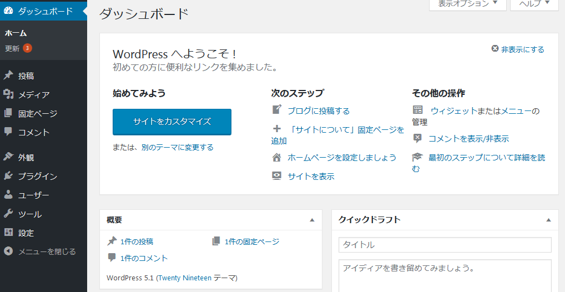Open the ホームページを設定しましょう link
565x292 pixels.
coord(342,158)
